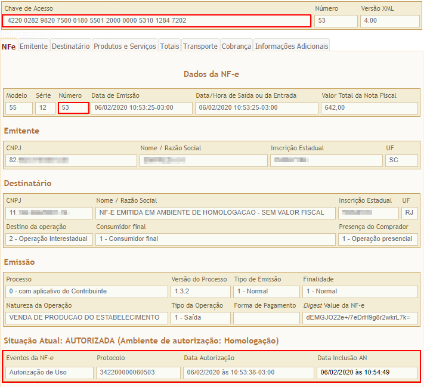The height and width of the screenshot is (387, 427).
Task: Click the Emitente UF value SC
Action: pos(402,160)
